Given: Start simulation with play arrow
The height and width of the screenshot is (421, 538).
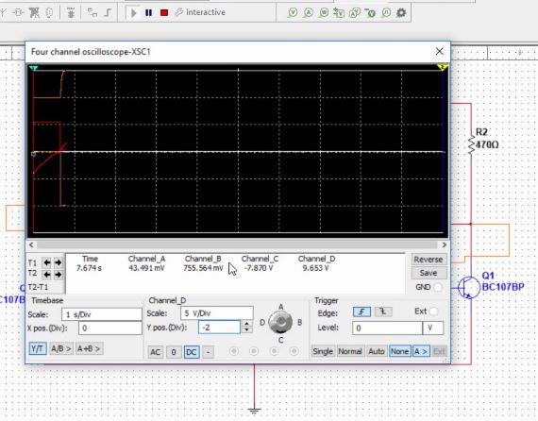Looking at the screenshot, I should tap(133, 13).
